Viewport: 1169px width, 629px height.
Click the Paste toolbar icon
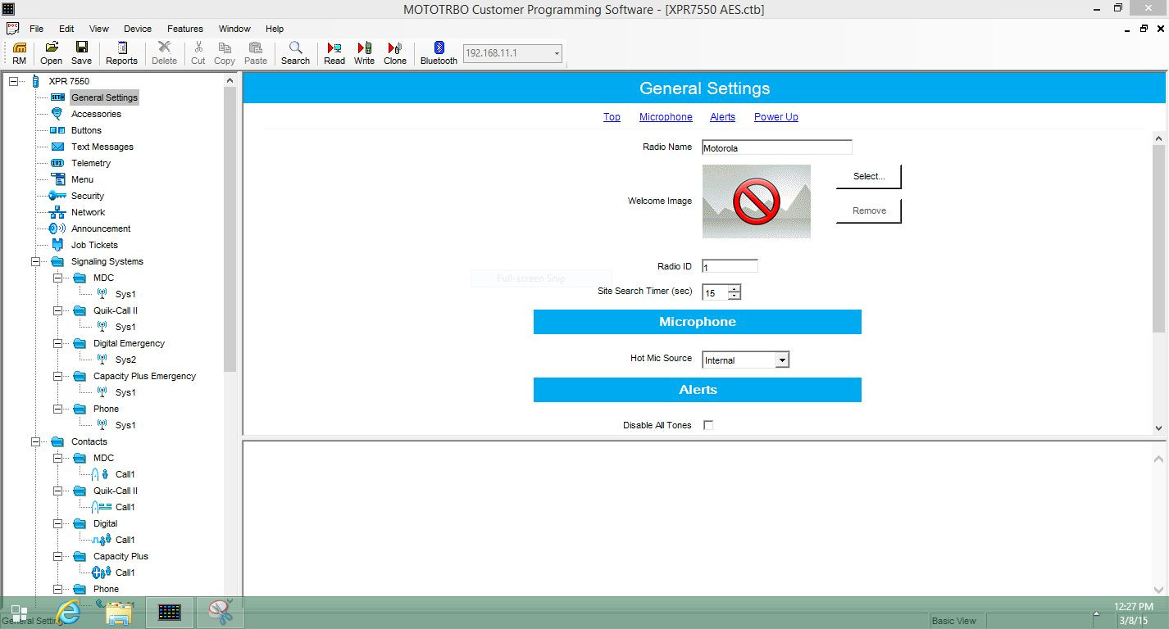click(x=256, y=53)
